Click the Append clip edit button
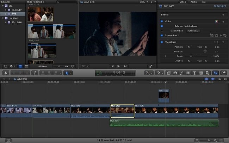229x143 pixels. 56,73
